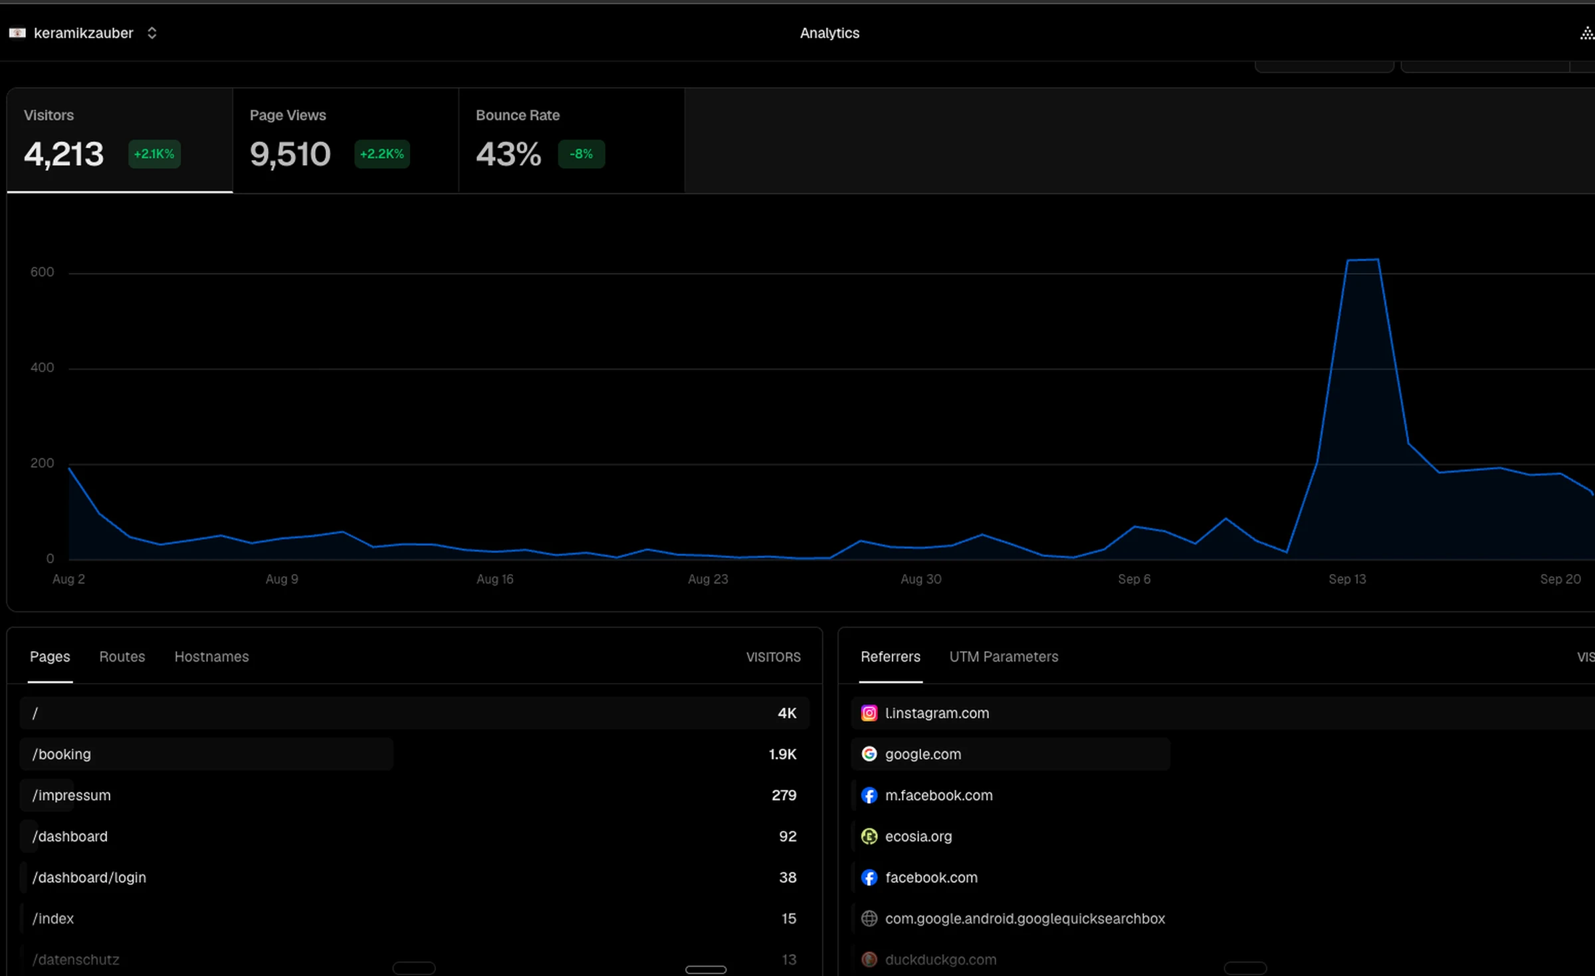Select the Page Views metric card
1595x976 pixels.
pos(346,140)
